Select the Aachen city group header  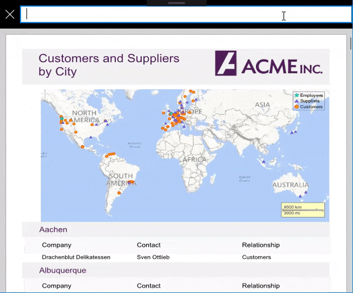54,230
